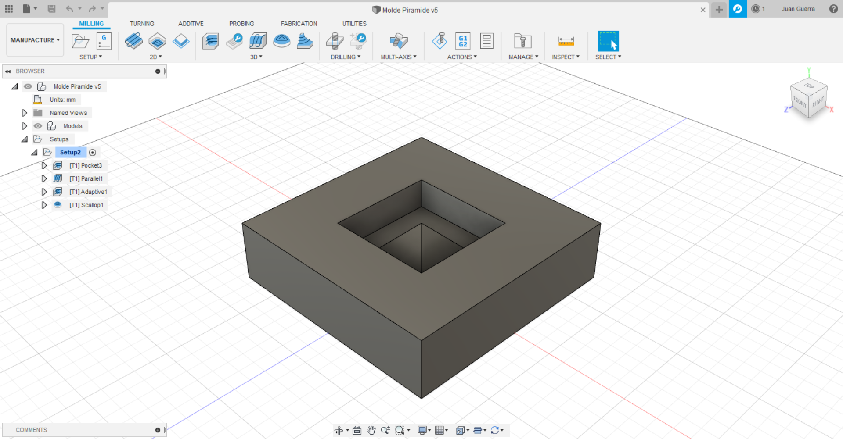The height and width of the screenshot is (439, 843).
Task: Open the Tool Library from Manage
Action: [522, 41]
